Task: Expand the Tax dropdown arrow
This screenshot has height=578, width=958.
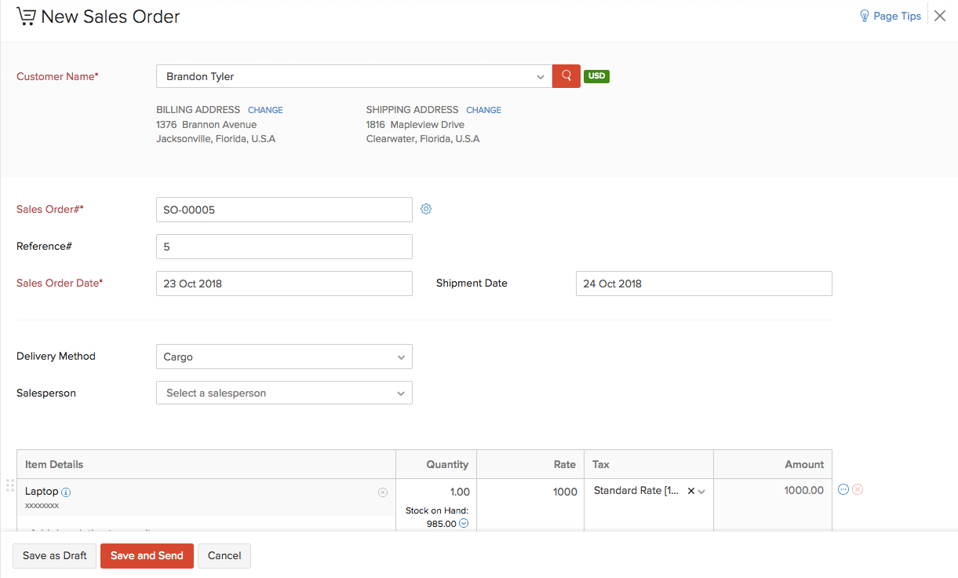Action: coord(702,492)
